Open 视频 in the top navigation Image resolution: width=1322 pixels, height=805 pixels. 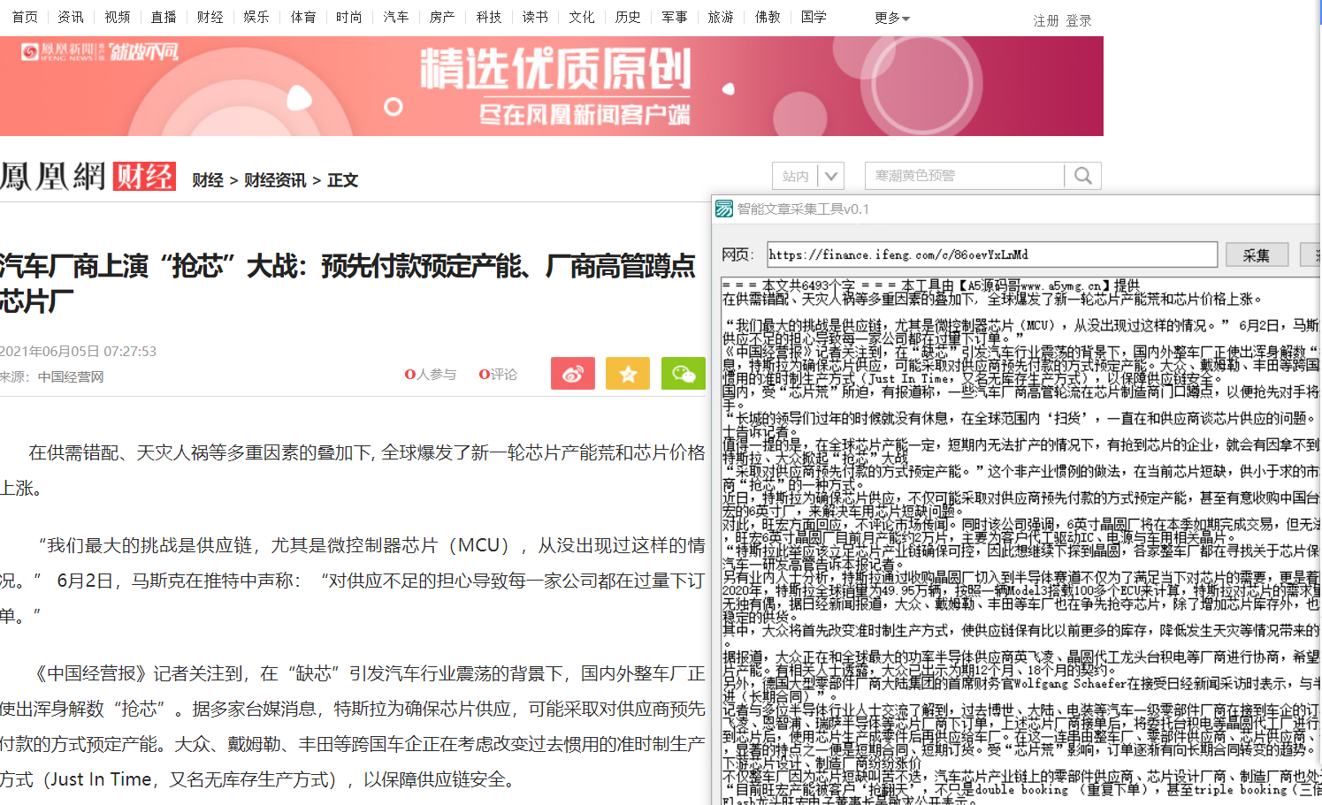click(x=118, y=17)
